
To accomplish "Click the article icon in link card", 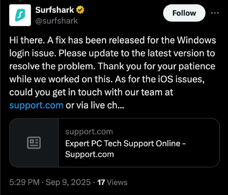I will (34, 143).
